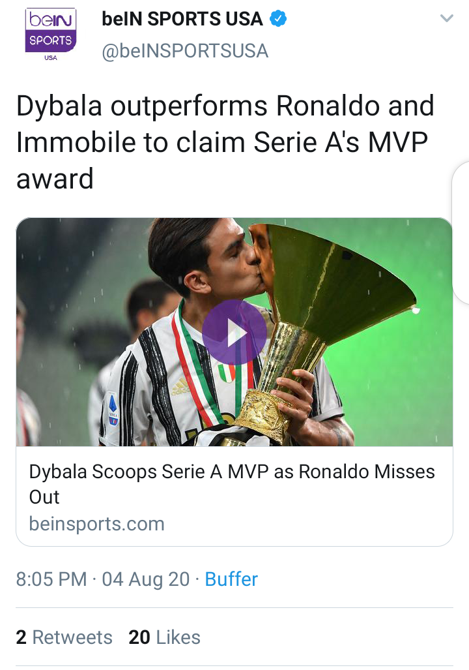Screen dimensions: 469x670
Task: Open the Buffer source link
Action: coord(231,579)
